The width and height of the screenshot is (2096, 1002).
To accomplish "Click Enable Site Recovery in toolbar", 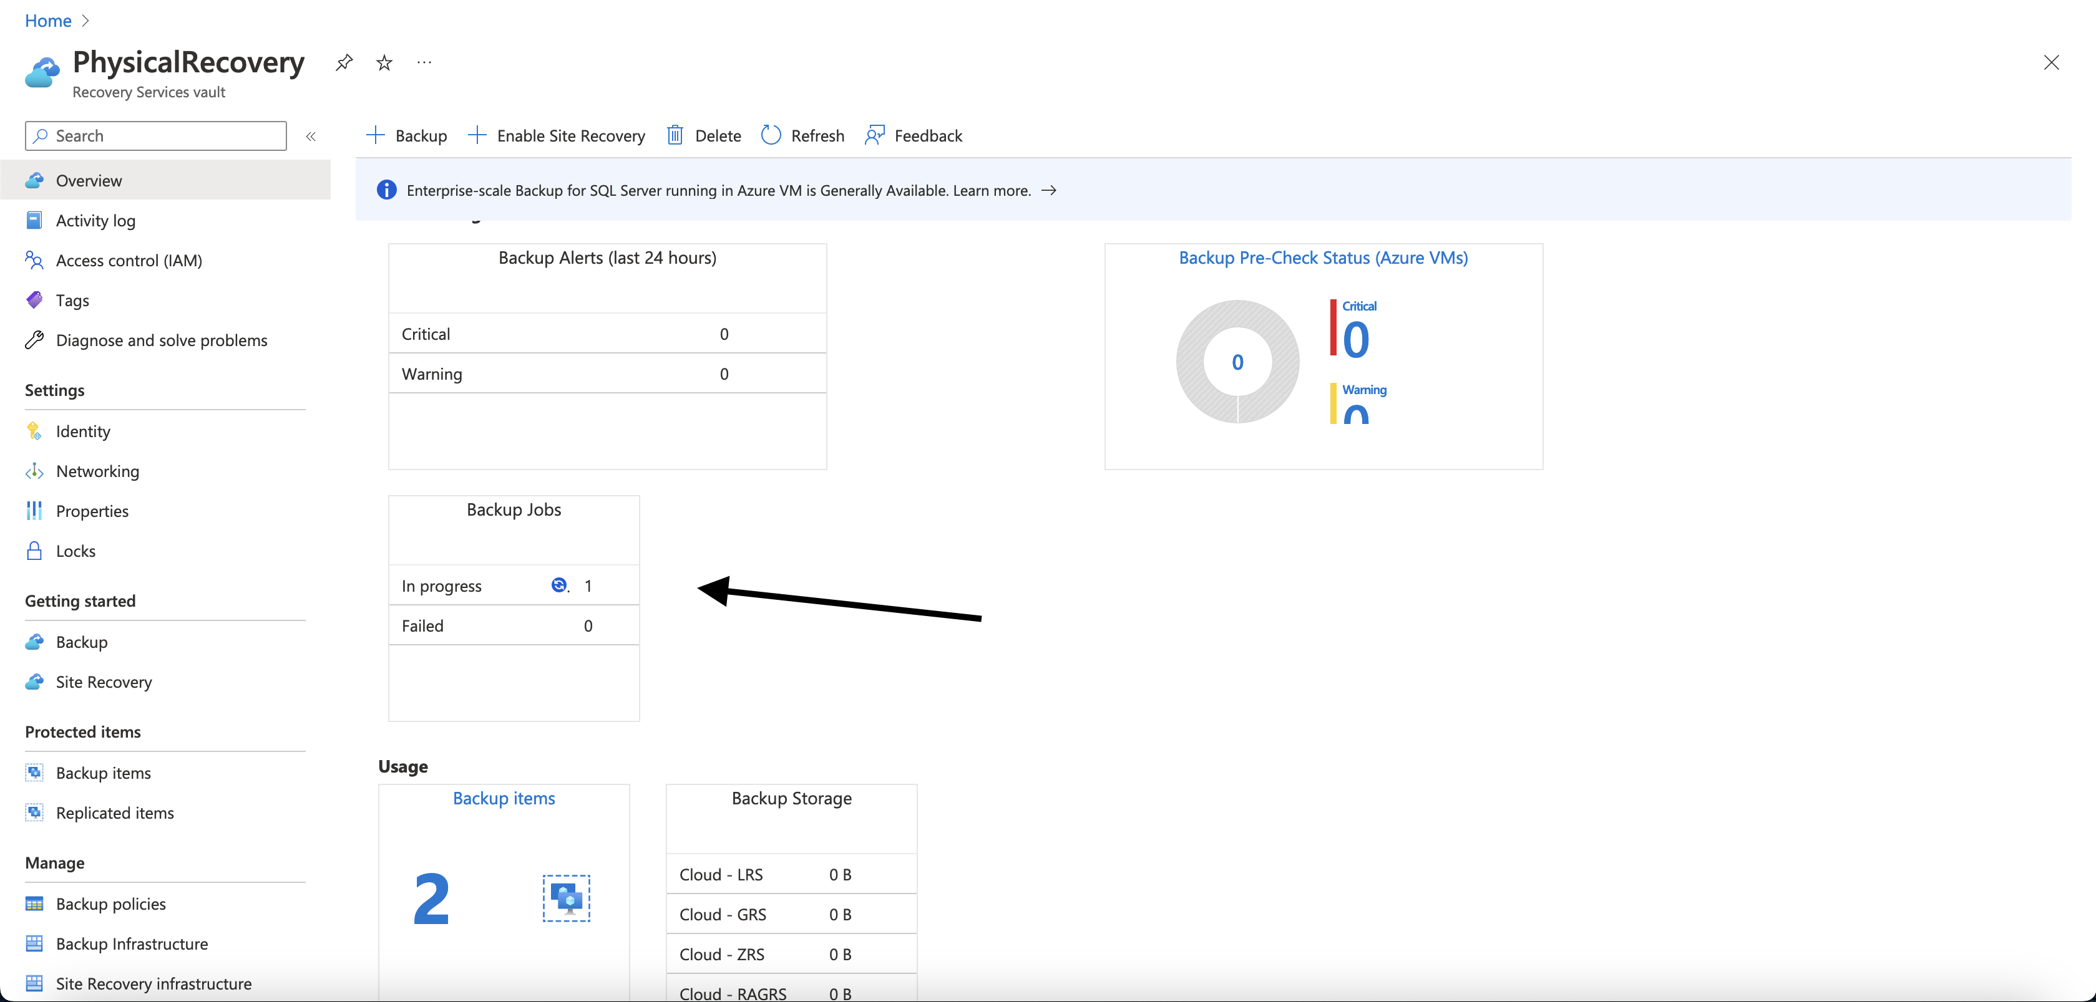I will pos(557,136).
